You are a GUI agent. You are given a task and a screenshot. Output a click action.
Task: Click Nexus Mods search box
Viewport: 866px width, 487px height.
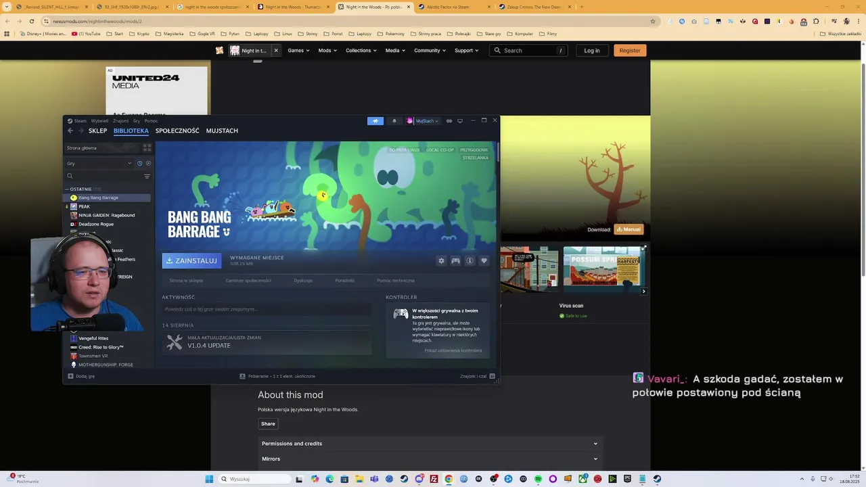[x=528, y=50]
